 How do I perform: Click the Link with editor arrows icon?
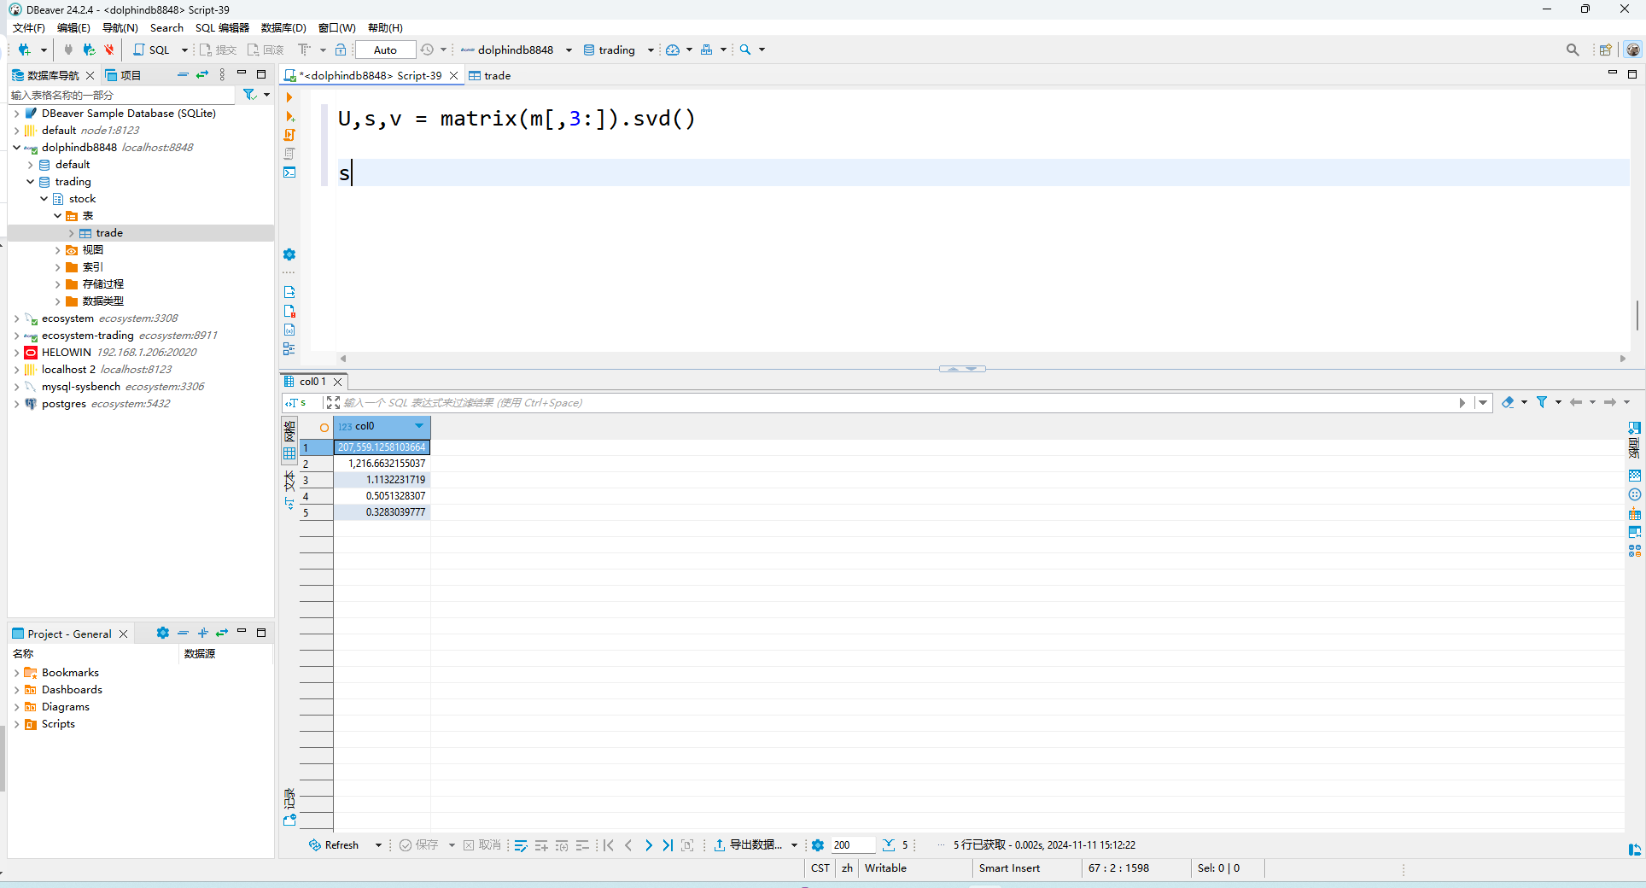(x=202, y=75)
